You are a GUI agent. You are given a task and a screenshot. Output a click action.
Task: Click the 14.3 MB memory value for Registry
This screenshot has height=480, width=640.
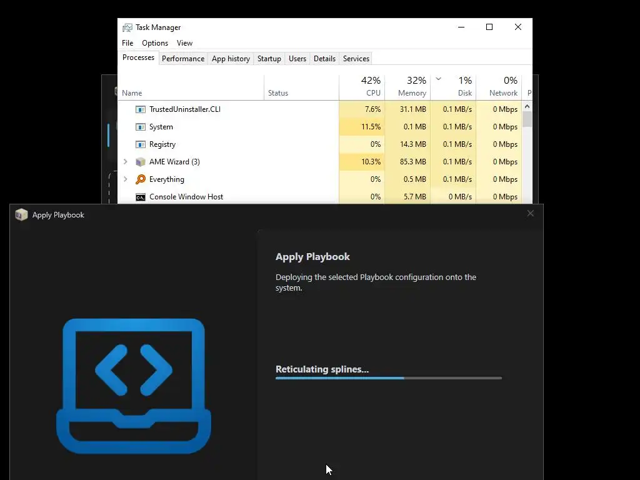click(x=412, y=144)
